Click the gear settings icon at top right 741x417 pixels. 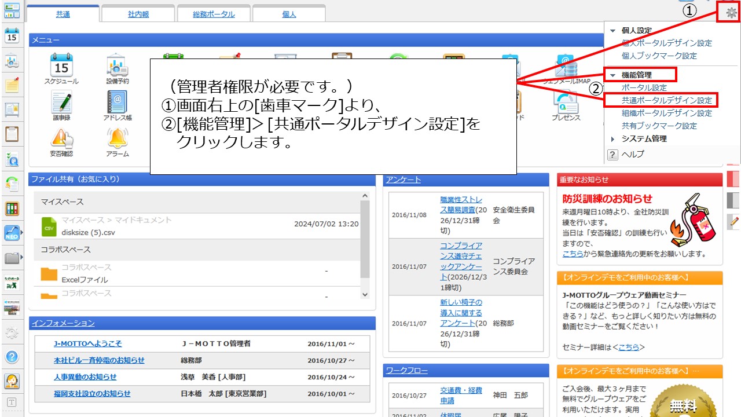(x=731, y=12)
